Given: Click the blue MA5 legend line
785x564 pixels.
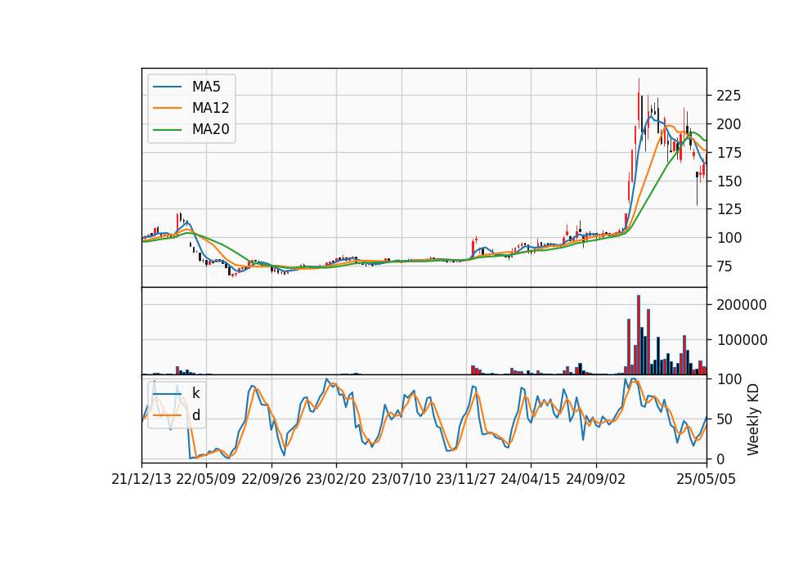Looking at the screenshot, I should [167, 87].
